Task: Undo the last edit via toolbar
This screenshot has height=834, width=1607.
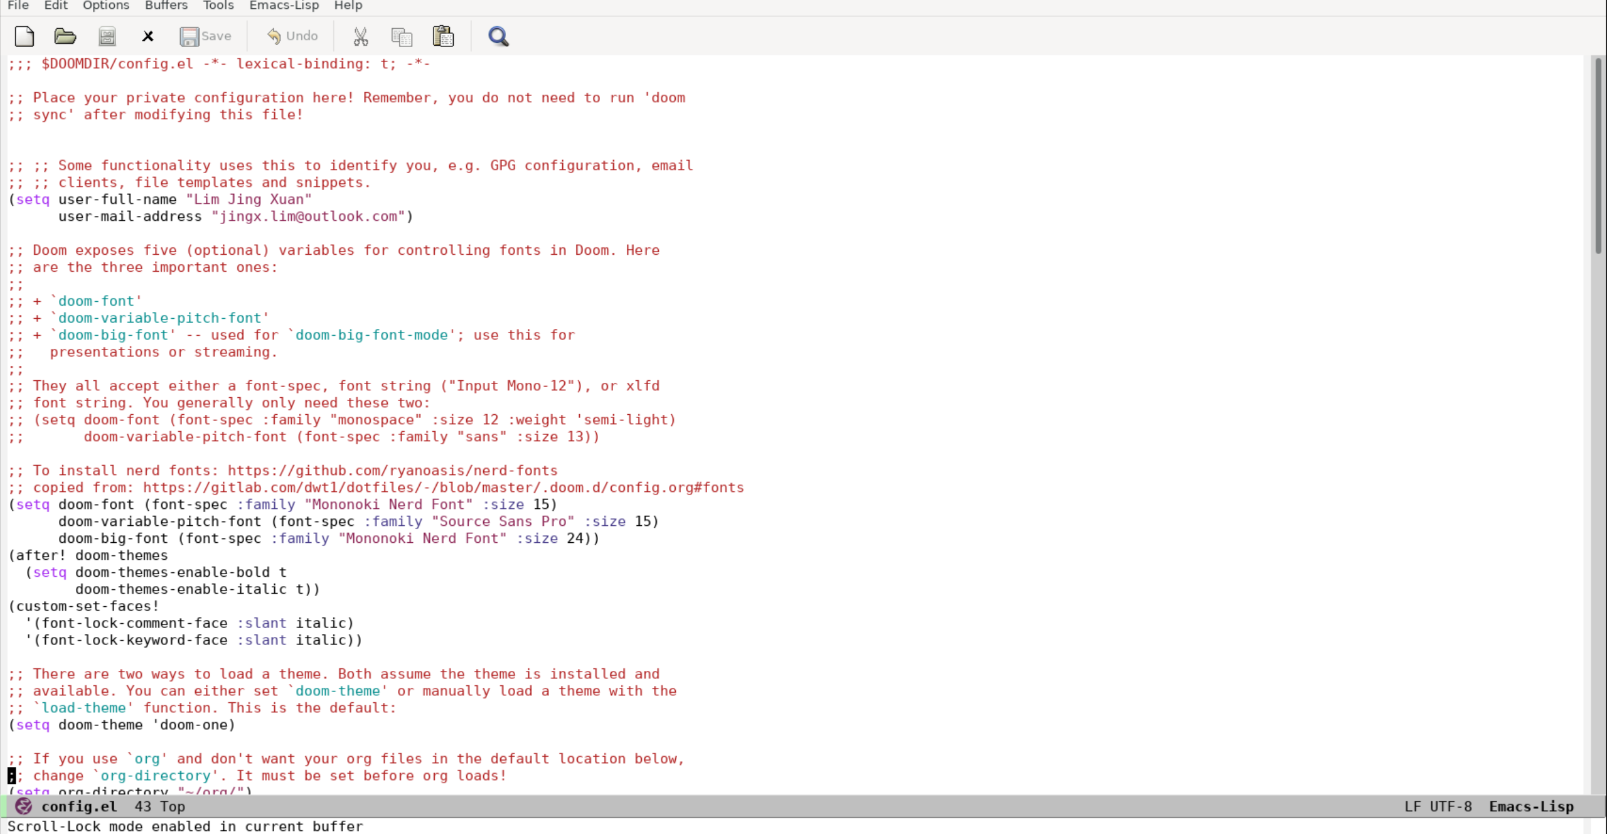Action: [x=292, y=36]
